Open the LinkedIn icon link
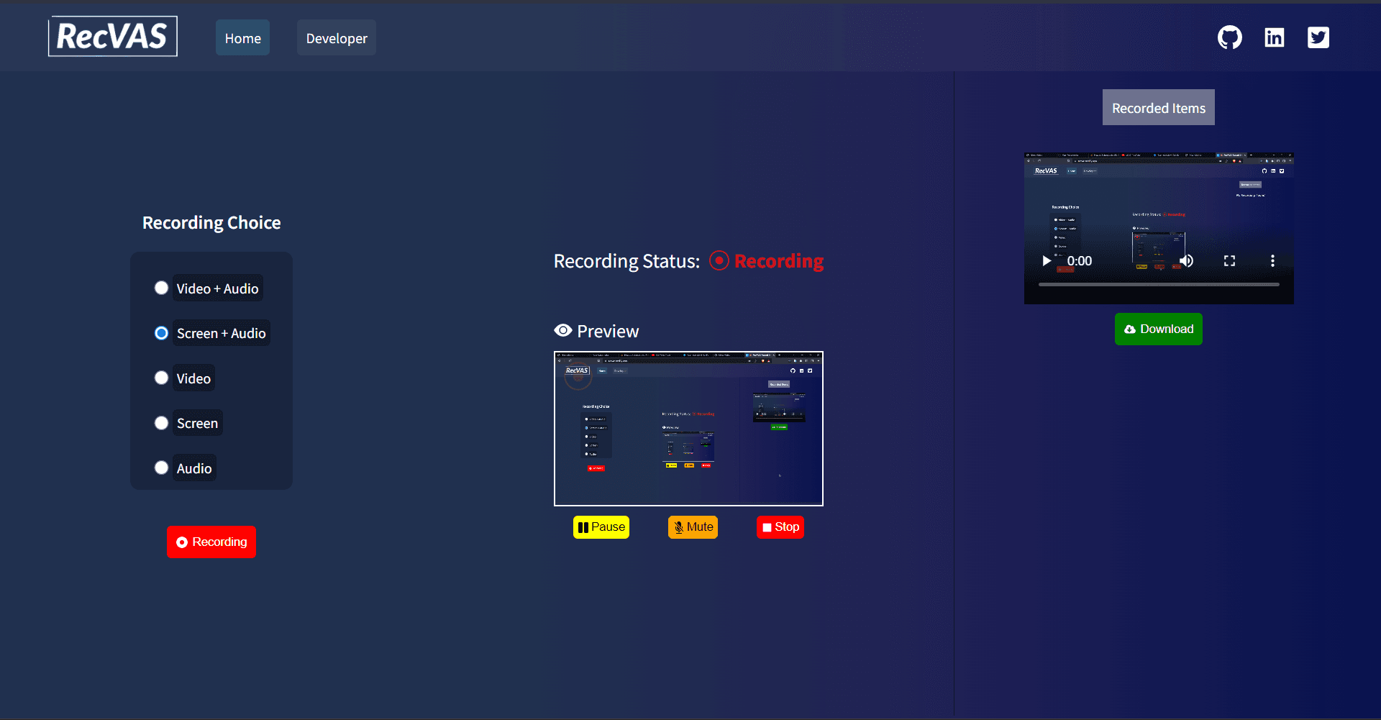The height and width of the screenshot is (720, 1381). coord(1274,37)
